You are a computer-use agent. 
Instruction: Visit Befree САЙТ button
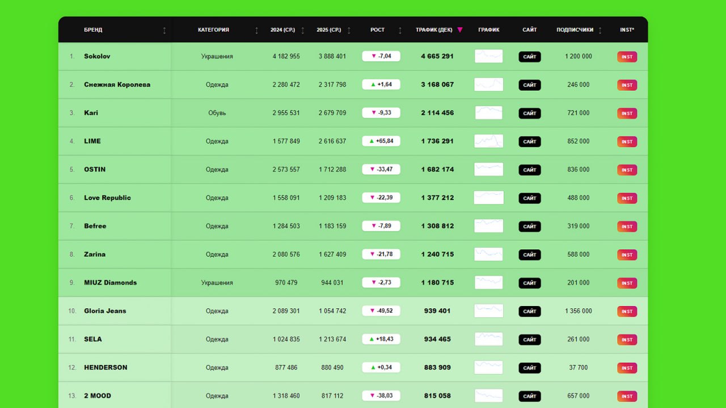click(530, 227)
